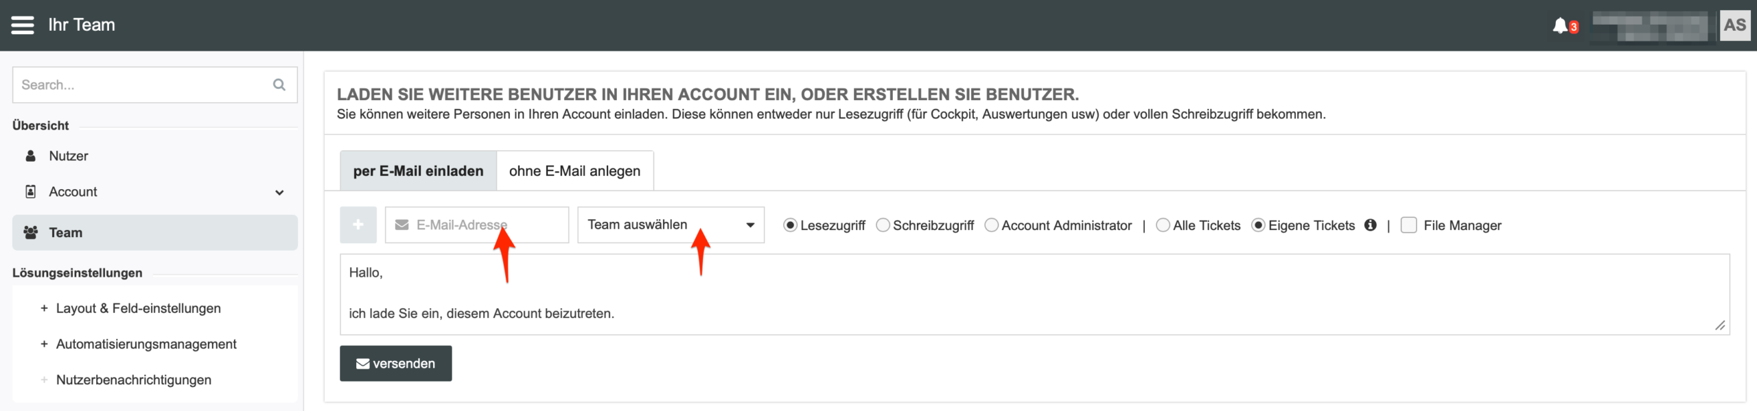The width and height of the screenshot is (1757, 411).
Task: Click the versenden button
Action: (395, 363)
